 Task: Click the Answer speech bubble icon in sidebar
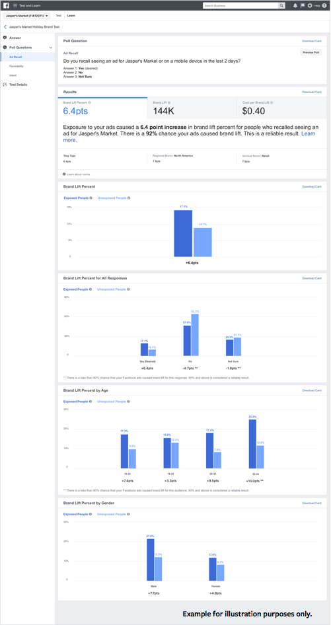coord(5,38)
